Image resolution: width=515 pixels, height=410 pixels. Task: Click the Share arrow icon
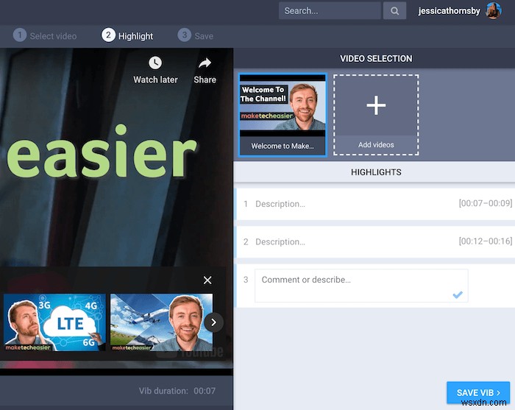pyautogui.click(x=205, y=63)
